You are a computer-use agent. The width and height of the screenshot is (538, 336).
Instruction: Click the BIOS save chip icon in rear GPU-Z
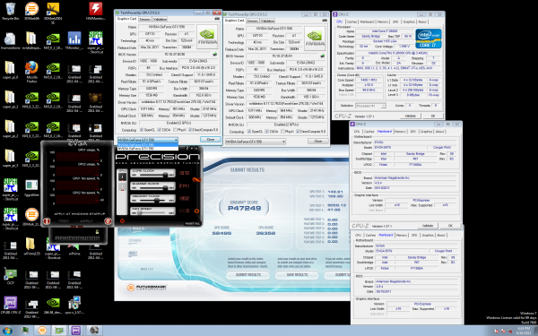click(322, 56)
